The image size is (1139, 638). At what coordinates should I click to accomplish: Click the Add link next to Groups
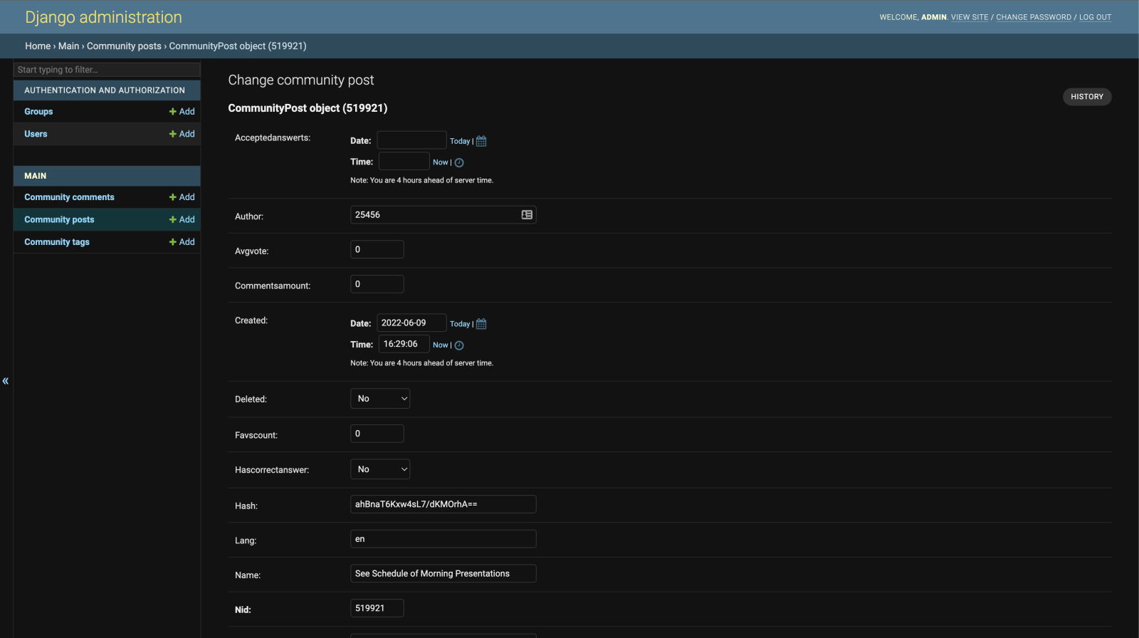tap(182, 112)
